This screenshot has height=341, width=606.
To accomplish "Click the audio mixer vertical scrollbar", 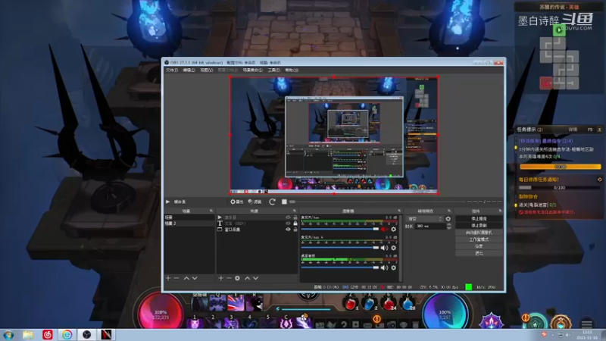I will click(401, 249).
